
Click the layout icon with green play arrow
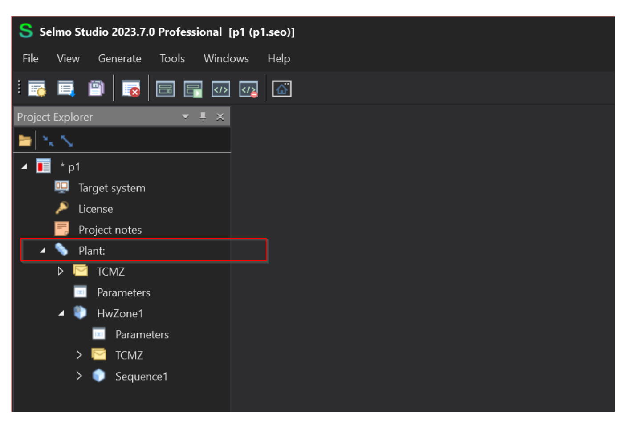(x=193, y=89)
